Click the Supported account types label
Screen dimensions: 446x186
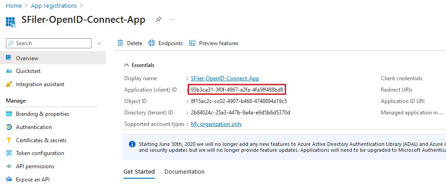pos(154,124)
